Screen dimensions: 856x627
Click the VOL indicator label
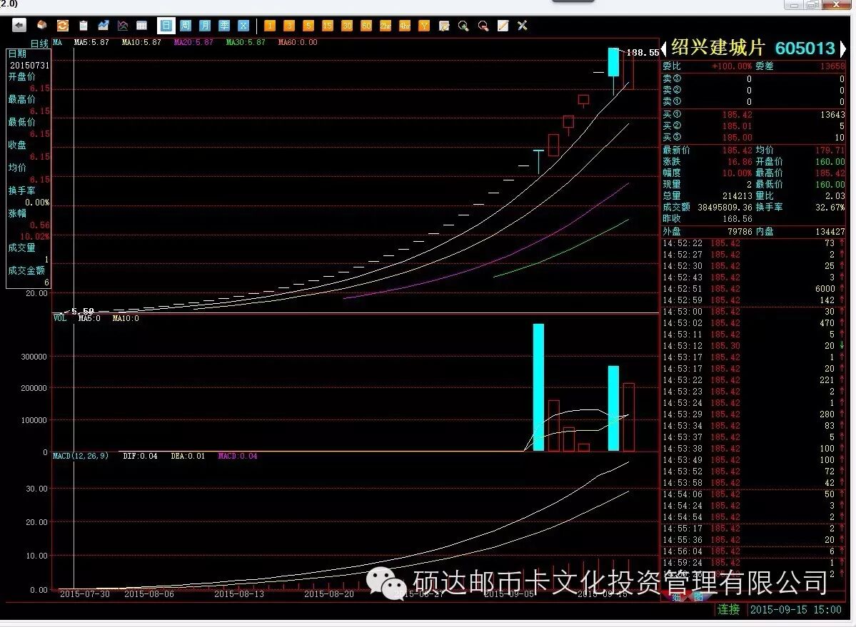pos(59,318)
